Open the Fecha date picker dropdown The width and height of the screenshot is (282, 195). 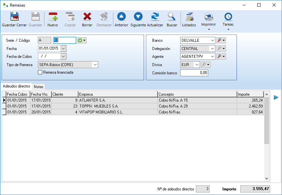64,49
